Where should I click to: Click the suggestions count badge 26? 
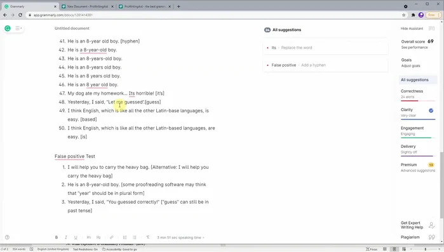[267, 30]
